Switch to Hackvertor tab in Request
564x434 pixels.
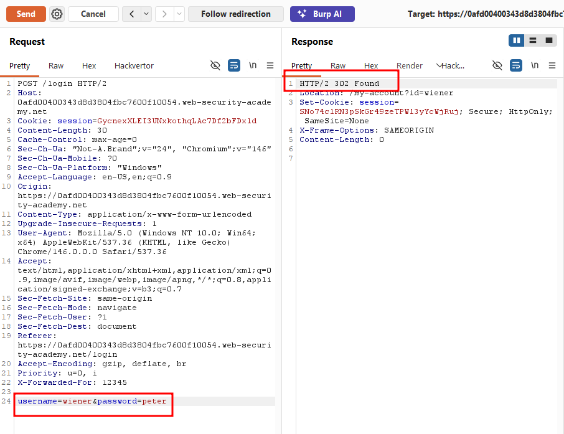click(134, 66)
